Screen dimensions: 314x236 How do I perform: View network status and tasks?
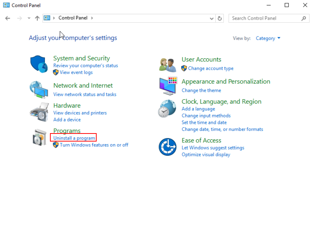(85, 94)
